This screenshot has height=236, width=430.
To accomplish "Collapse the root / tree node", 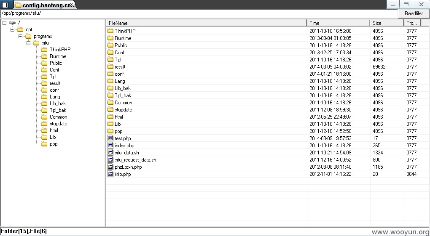I will click(4, 23).
